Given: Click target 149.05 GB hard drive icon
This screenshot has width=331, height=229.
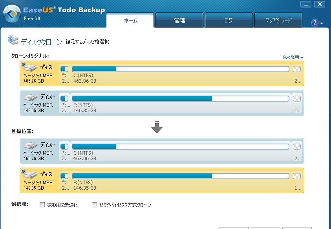Looking at the screenshot, I should click(31, 174).
